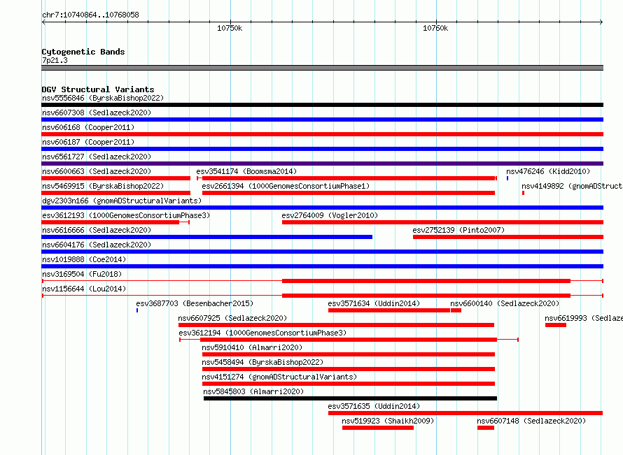The image size is (623, 455).
Task: Click the 10750k ruler position label
Action: (230, 28)
